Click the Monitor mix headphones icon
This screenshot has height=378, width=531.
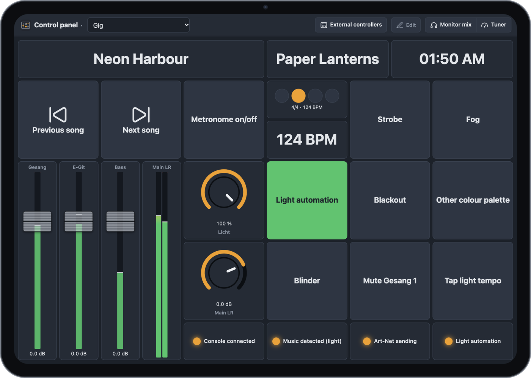tap(434, 25)
